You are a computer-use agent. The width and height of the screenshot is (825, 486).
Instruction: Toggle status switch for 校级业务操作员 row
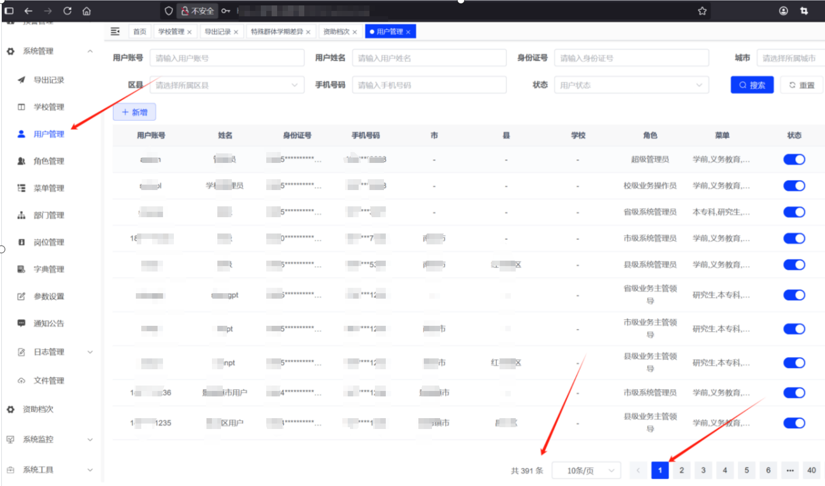pos(794,186)
